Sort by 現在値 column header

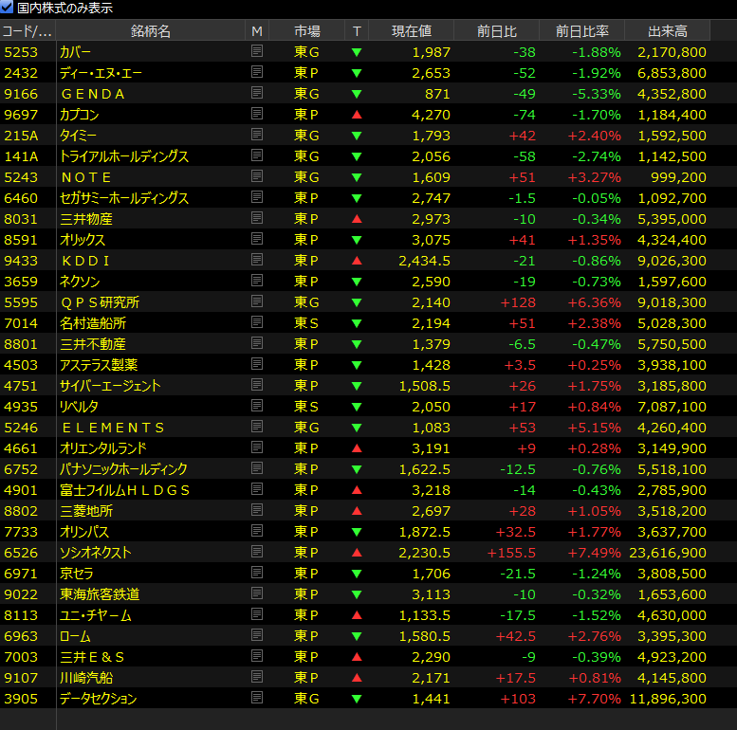(412, 31)
